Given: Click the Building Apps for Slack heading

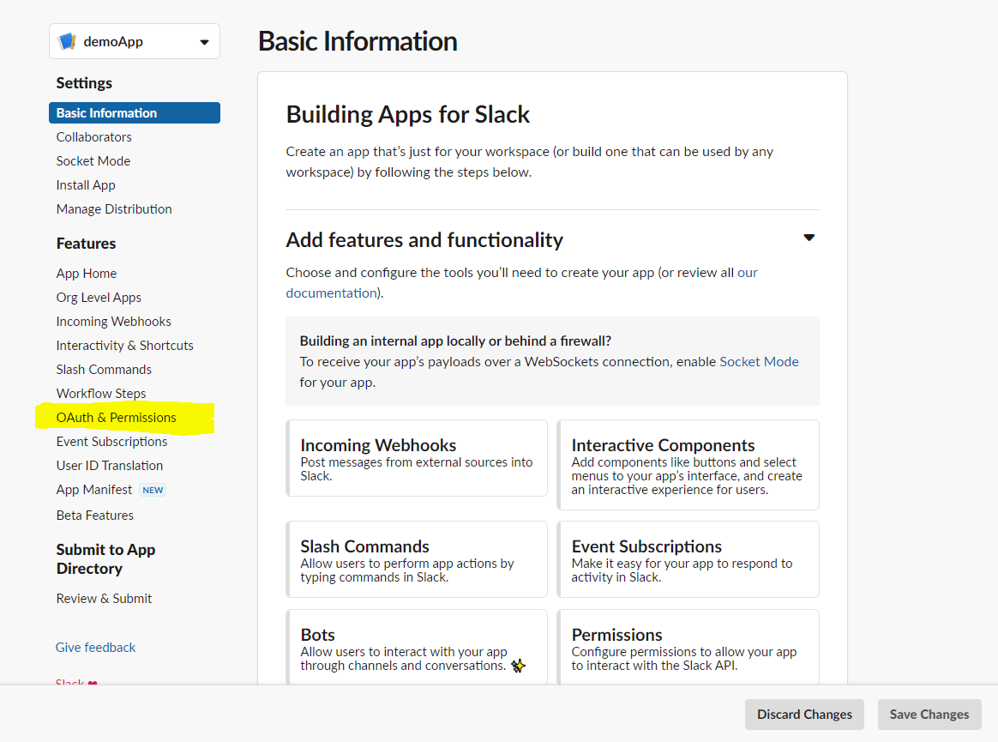Looking at the screenshot, I should point(408,115).
